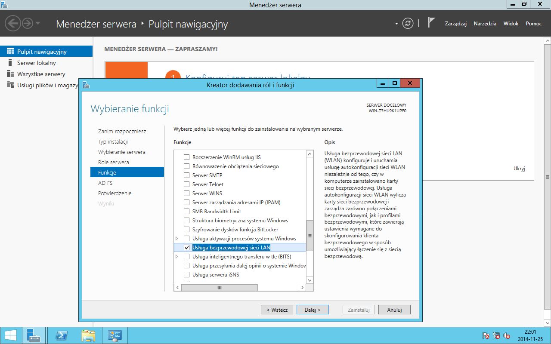Expand Usługa aktywacji procesów systemu Windows
551x344 pixels.
pyautogui.click(x=176, y=238)
